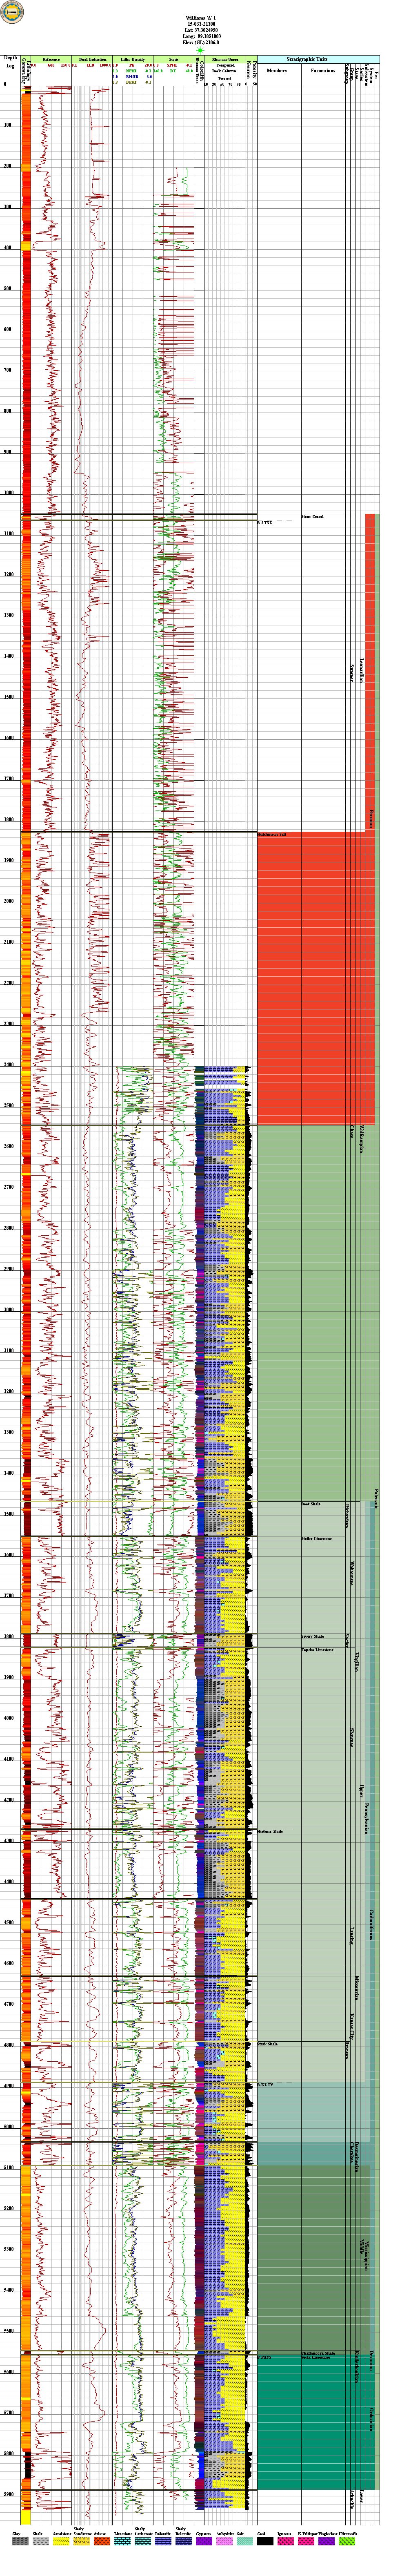400x2576 pixels.
Task: Click the Chattanooga Shale label
Action: tap(318, 2354)
